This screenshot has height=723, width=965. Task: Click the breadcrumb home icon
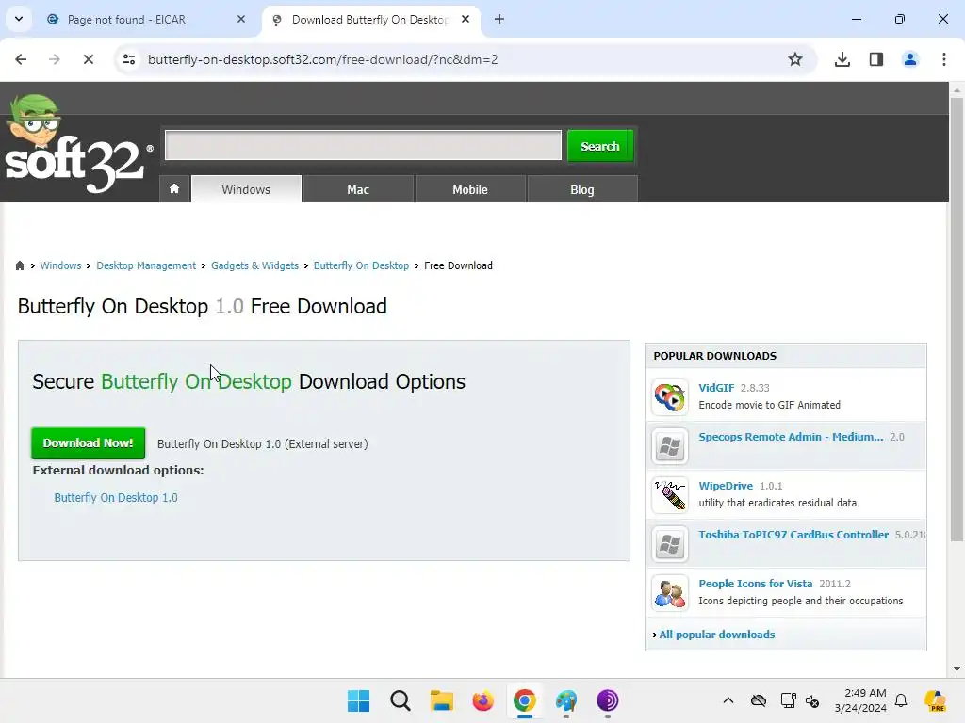pyautogui.click(x=20, y=265)
